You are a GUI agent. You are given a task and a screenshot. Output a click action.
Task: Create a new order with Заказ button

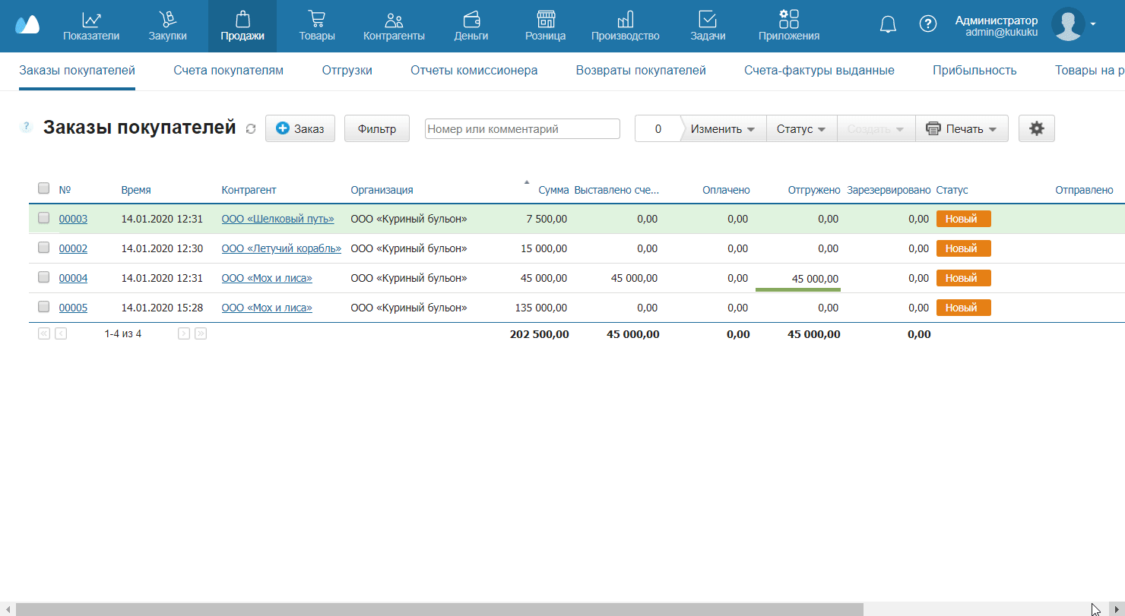(299, 129)
